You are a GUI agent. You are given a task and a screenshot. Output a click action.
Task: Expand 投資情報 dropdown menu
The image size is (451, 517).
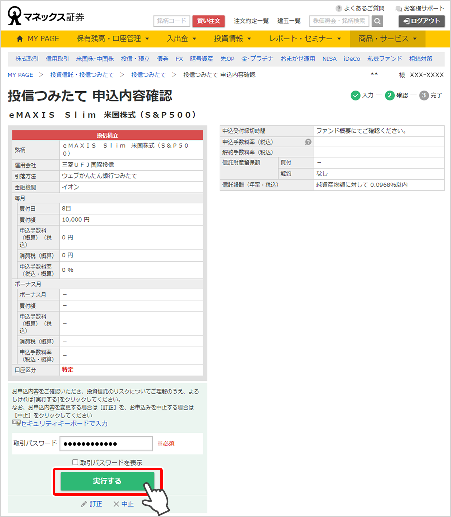pos(232,39)
